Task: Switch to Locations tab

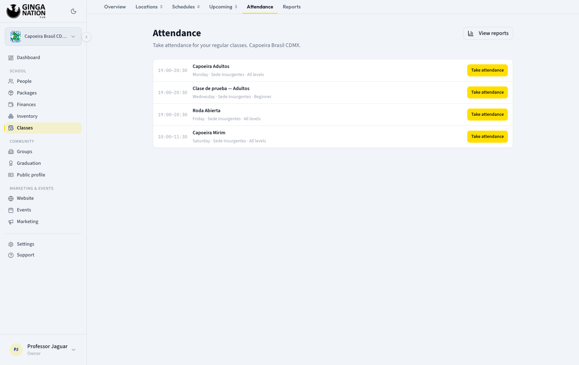Action: coord(149,7)
